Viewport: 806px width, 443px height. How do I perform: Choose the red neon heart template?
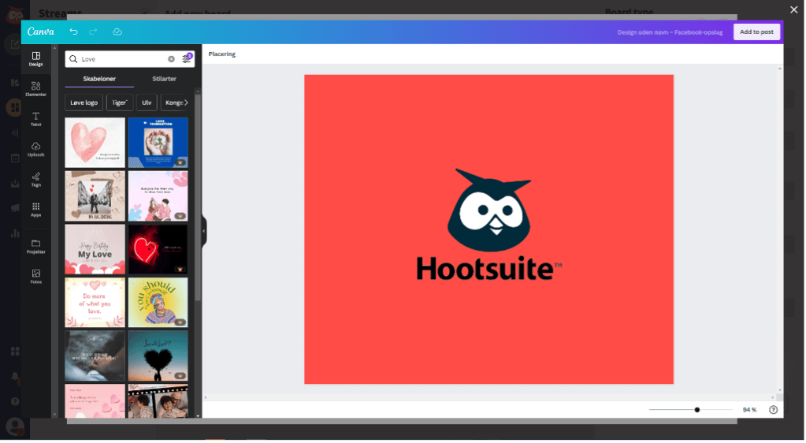(x=158, y=249)
